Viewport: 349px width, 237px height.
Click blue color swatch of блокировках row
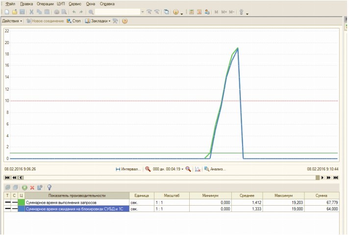click(21, 209)
